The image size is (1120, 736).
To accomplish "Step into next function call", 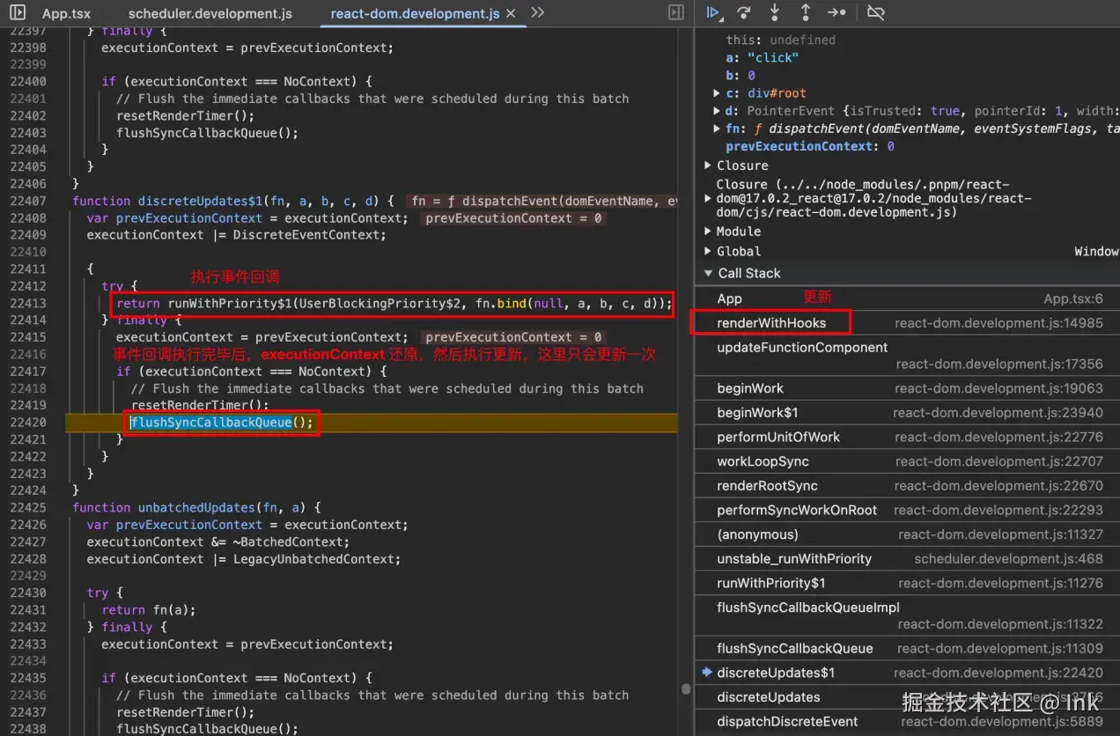I will tap(775, 13).
